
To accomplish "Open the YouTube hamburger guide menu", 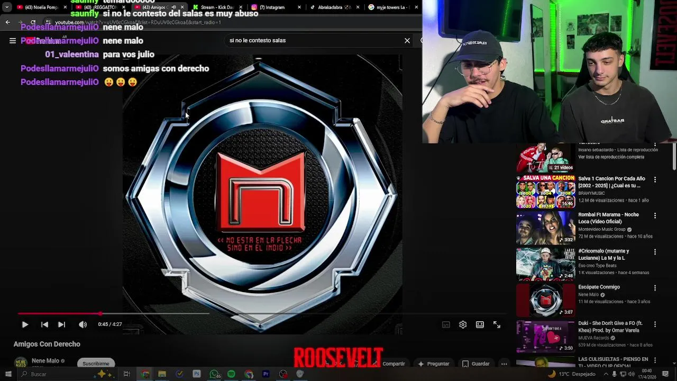I will click(x=13, y=40).
